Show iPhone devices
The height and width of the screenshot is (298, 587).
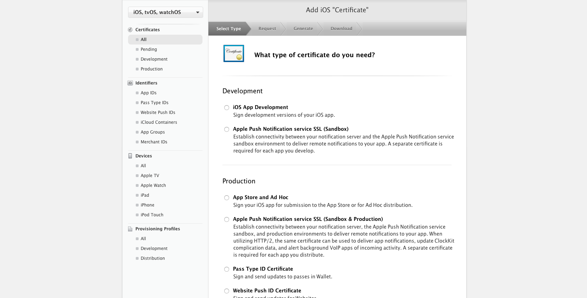[147, 205]
